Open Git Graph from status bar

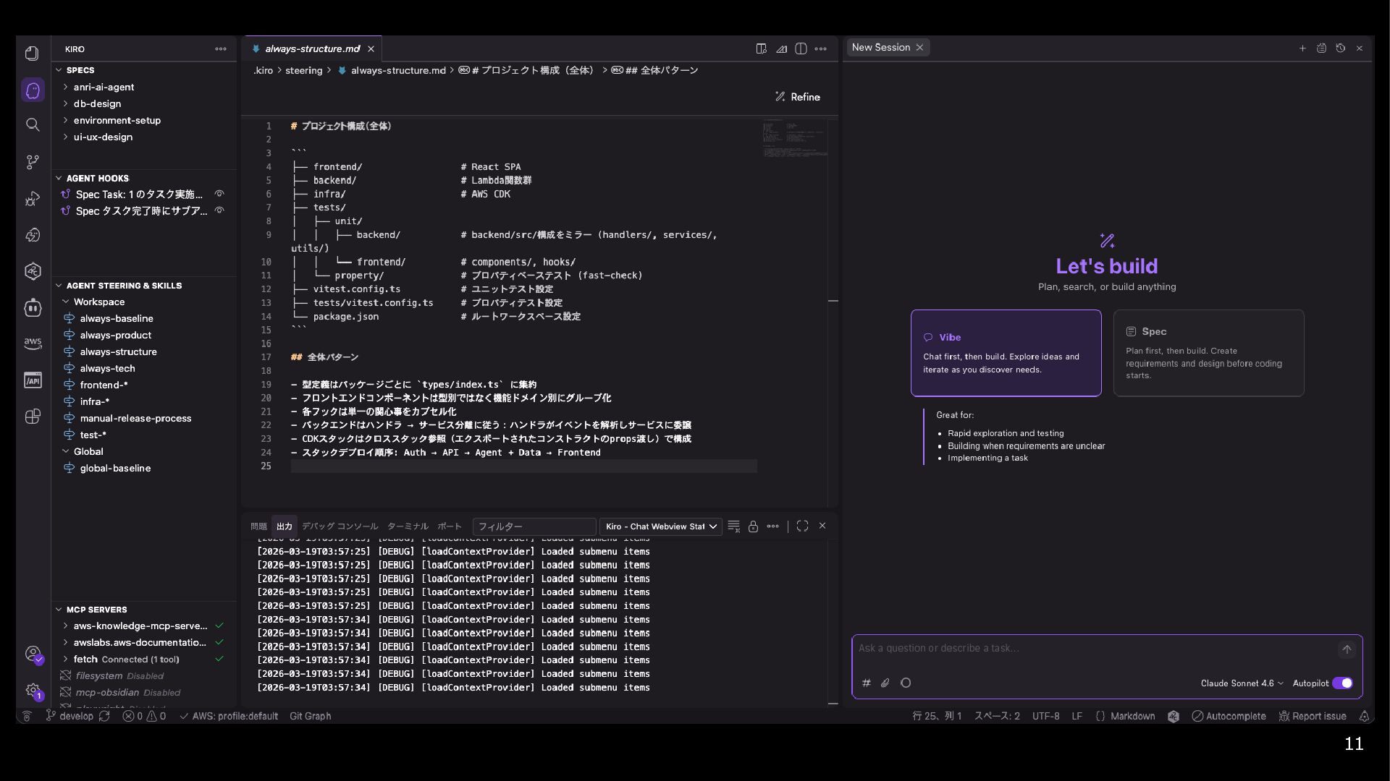coord(310,716)
